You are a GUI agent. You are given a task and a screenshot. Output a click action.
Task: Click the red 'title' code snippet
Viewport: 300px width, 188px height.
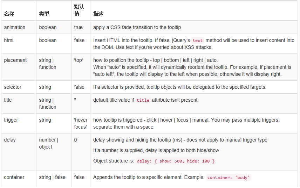click(x=143, y=100)
